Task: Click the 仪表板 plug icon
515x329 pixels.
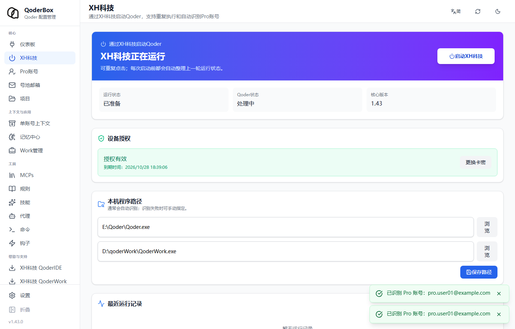Action: (12, 44)
